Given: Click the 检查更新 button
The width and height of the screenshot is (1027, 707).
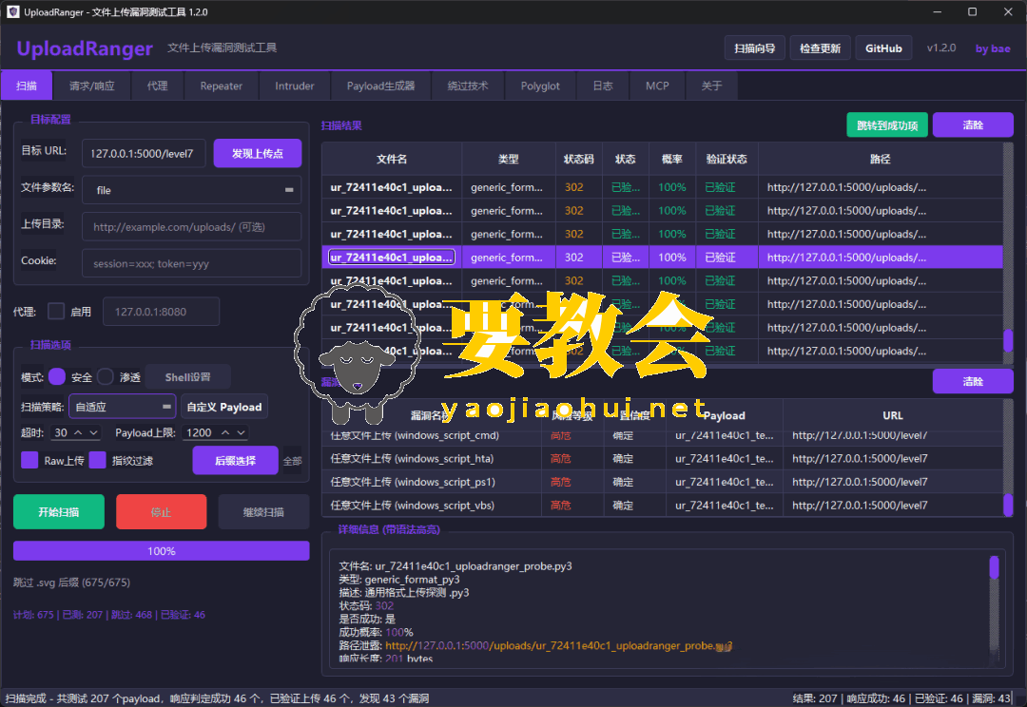Looking at the screenshot, I should (820, 48).
